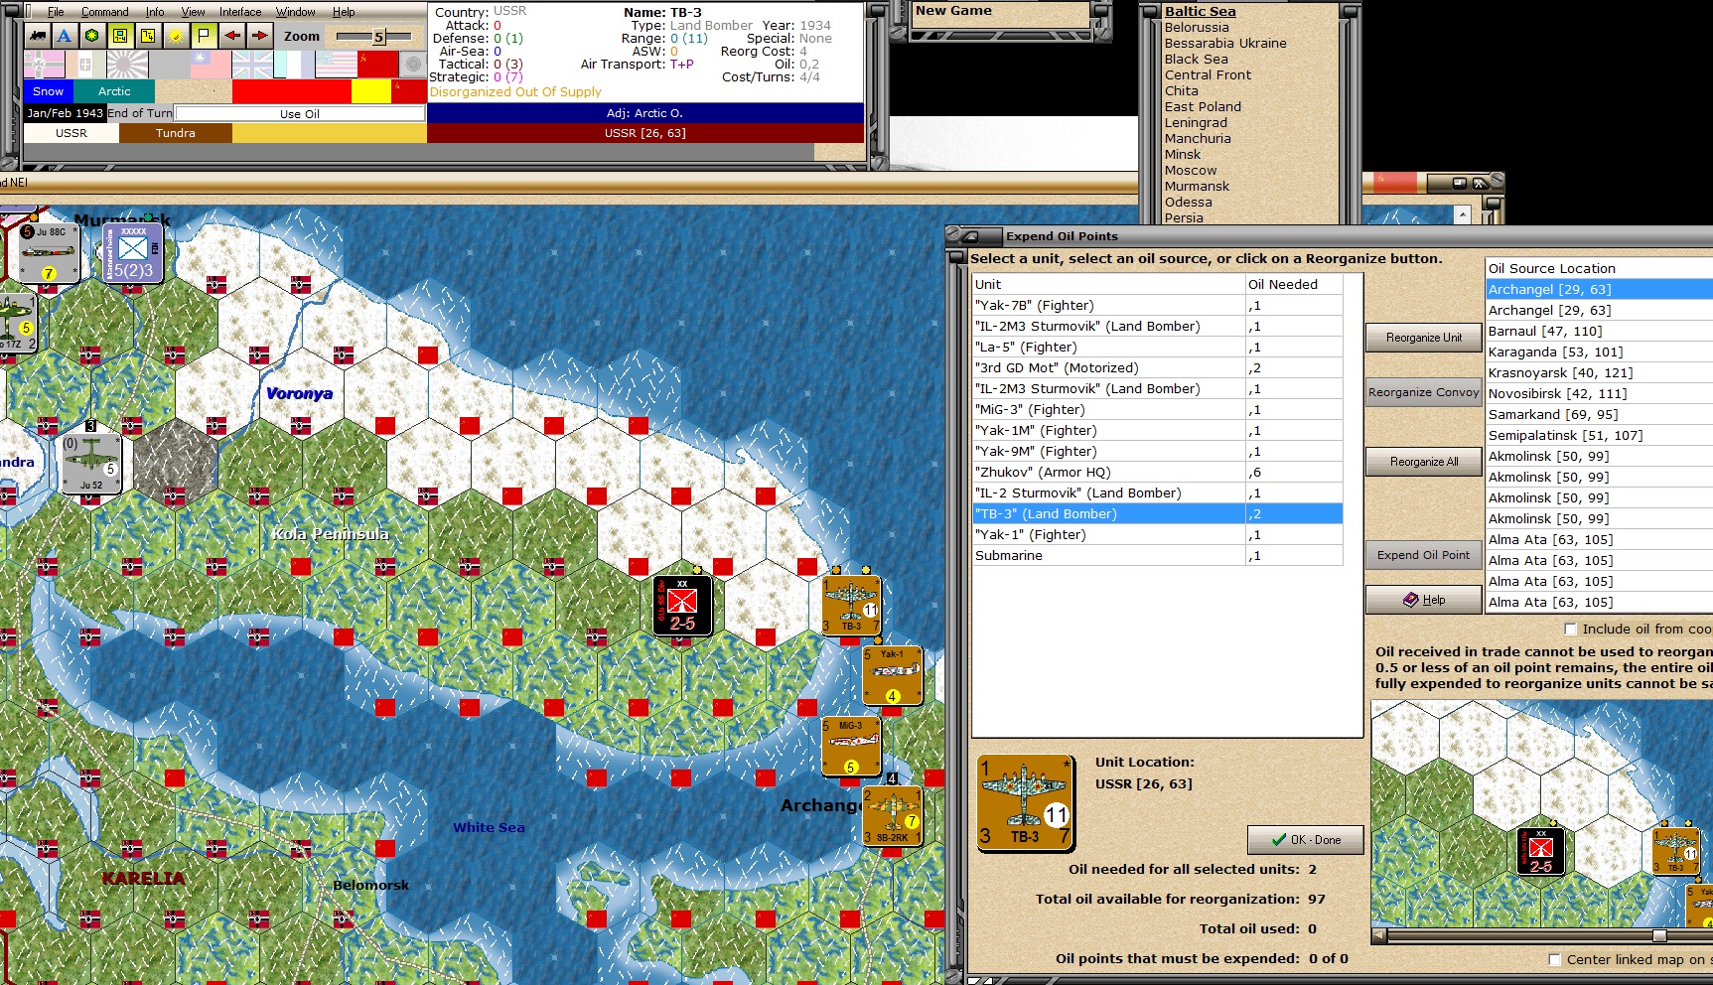Click the TB-3 bomber counter on main map
The image size is (1713, 985).
851,606
